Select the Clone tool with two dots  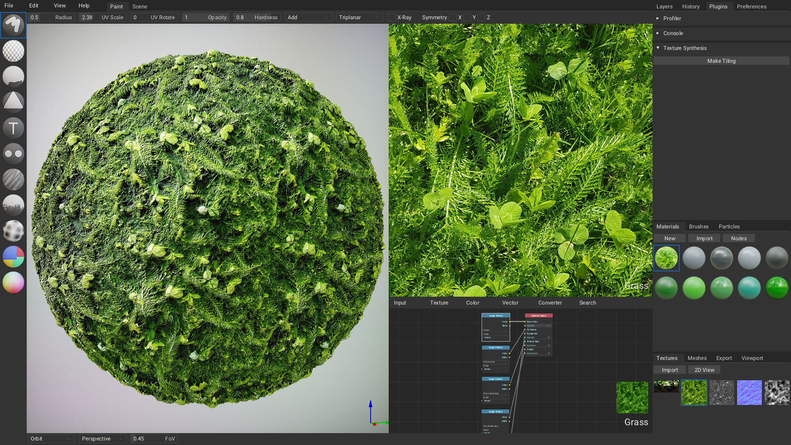(13, 154)
